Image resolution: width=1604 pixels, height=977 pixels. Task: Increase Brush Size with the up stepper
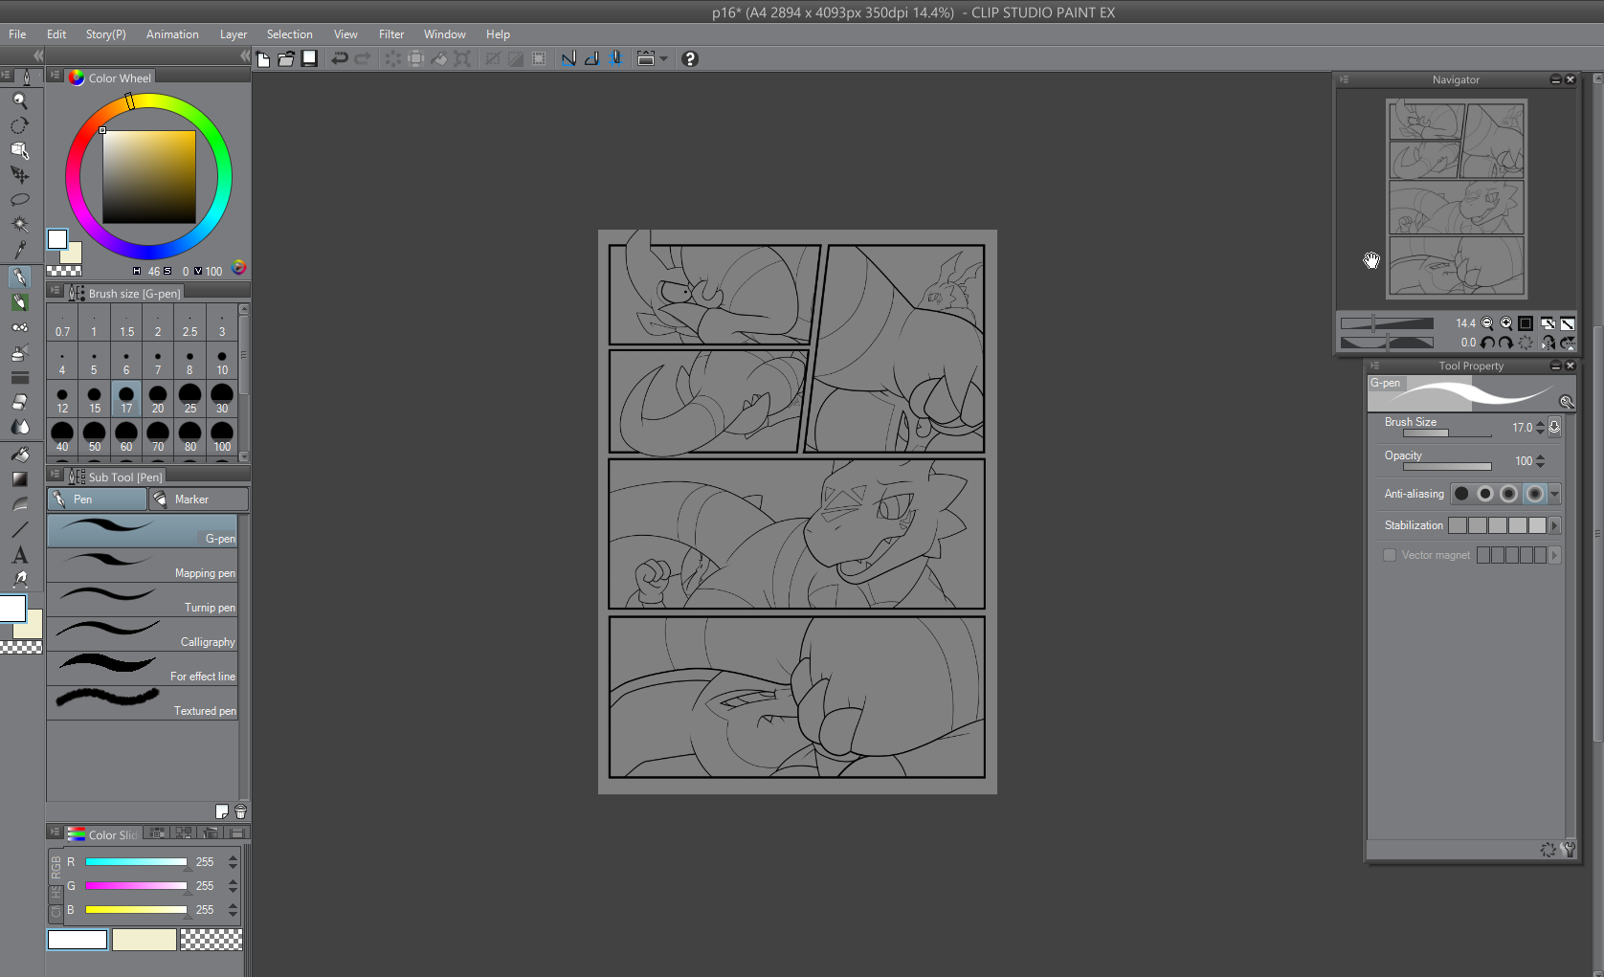click(1540, 423)
